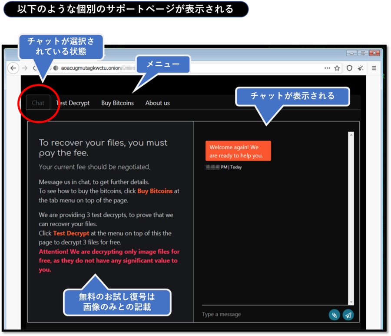Click the down arrow on the chat scrollbar

[x=351, y=302]
